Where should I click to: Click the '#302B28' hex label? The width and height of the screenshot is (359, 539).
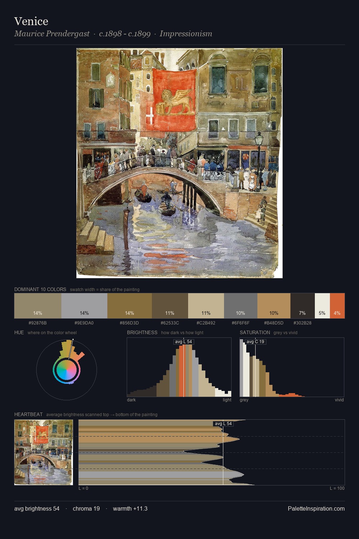point(303,323)
